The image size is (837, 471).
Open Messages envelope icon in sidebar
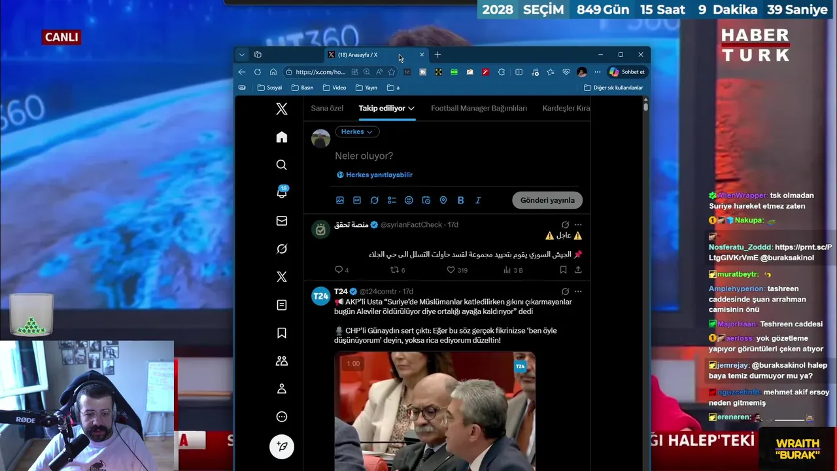pos(282,221)
